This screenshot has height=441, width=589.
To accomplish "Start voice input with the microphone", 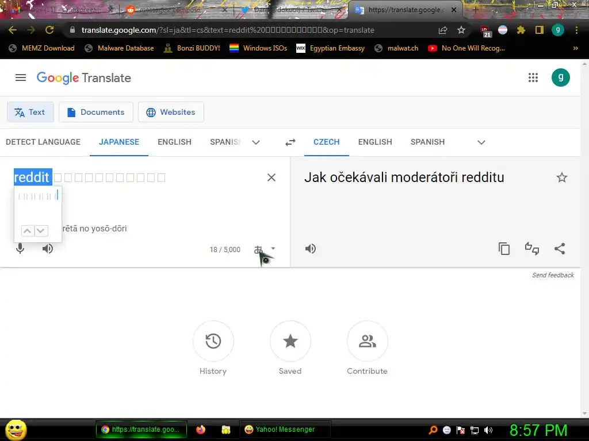I will tap(20, 249).
